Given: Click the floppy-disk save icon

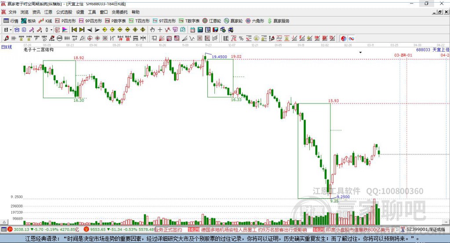Looking at the screenshot, I should tap(215, 30).
